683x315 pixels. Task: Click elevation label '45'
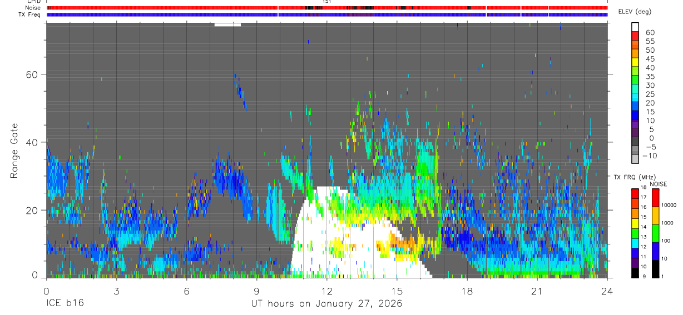tap(649, 59)
